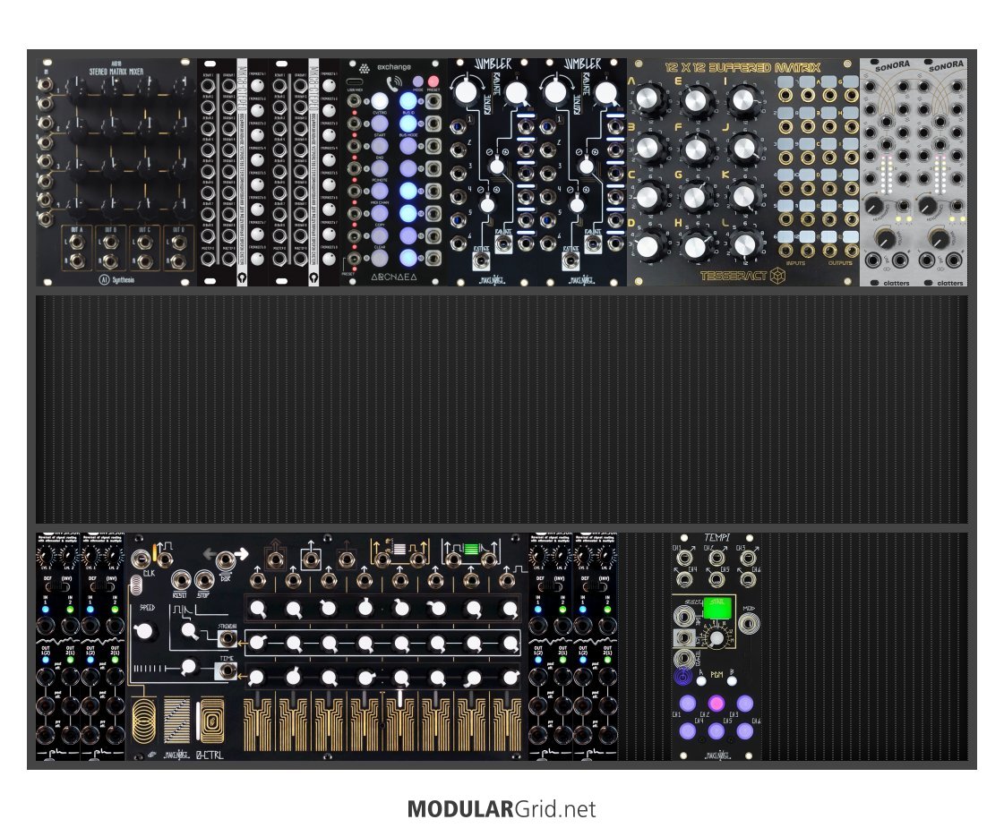The width and height of the screenshot is (1004, 828).
Task: Tap the last gold step touchplate on 0-CTRL
Action: point(507,723)
